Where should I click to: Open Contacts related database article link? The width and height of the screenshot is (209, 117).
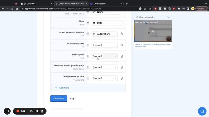[153, 45]
